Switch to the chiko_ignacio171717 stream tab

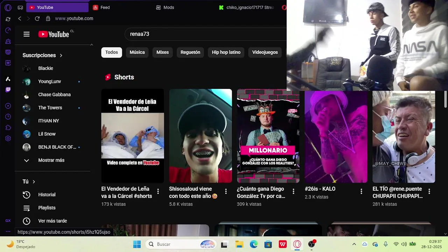[x=246, y=7]
